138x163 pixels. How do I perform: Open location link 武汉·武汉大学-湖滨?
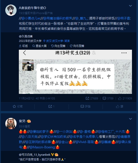pos(56,41)
